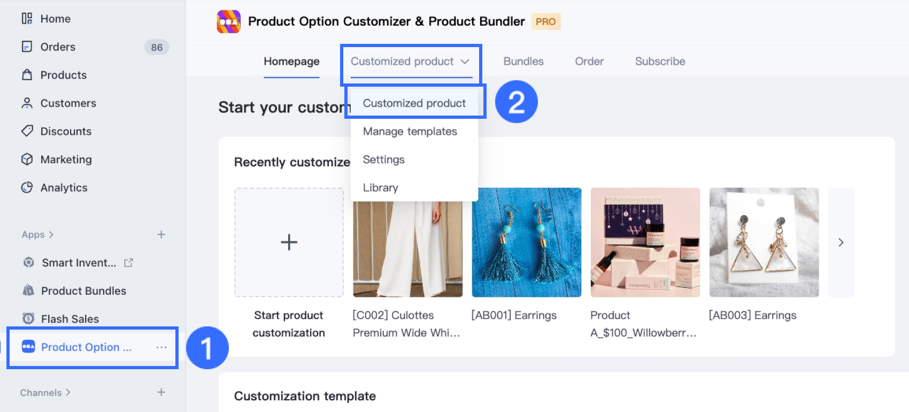Click the Start product customization plus box
The image size is (909, 412).
pyautogui.click(x=289, y=242)
